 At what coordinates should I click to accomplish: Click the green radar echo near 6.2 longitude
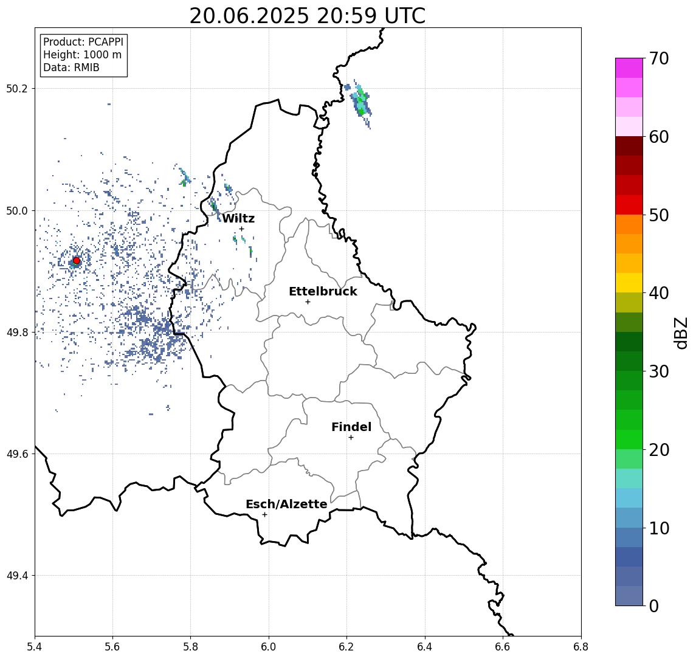point(361,102)
